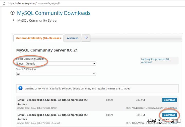Image resolution: width=185 pixels, height=127 pixels.
Task: Click the MySQL Community Downloads heading link
Action: [x=54, y=13]
